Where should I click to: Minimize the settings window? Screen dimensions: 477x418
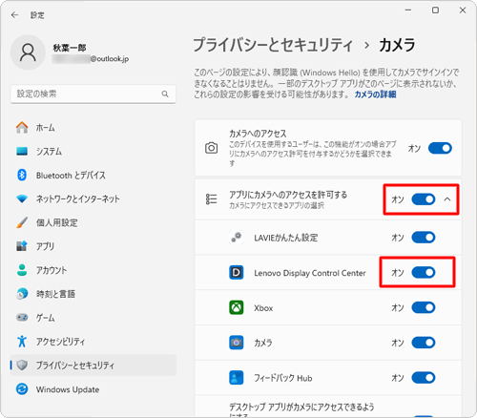pyautogui.click(x=408, y=10)
